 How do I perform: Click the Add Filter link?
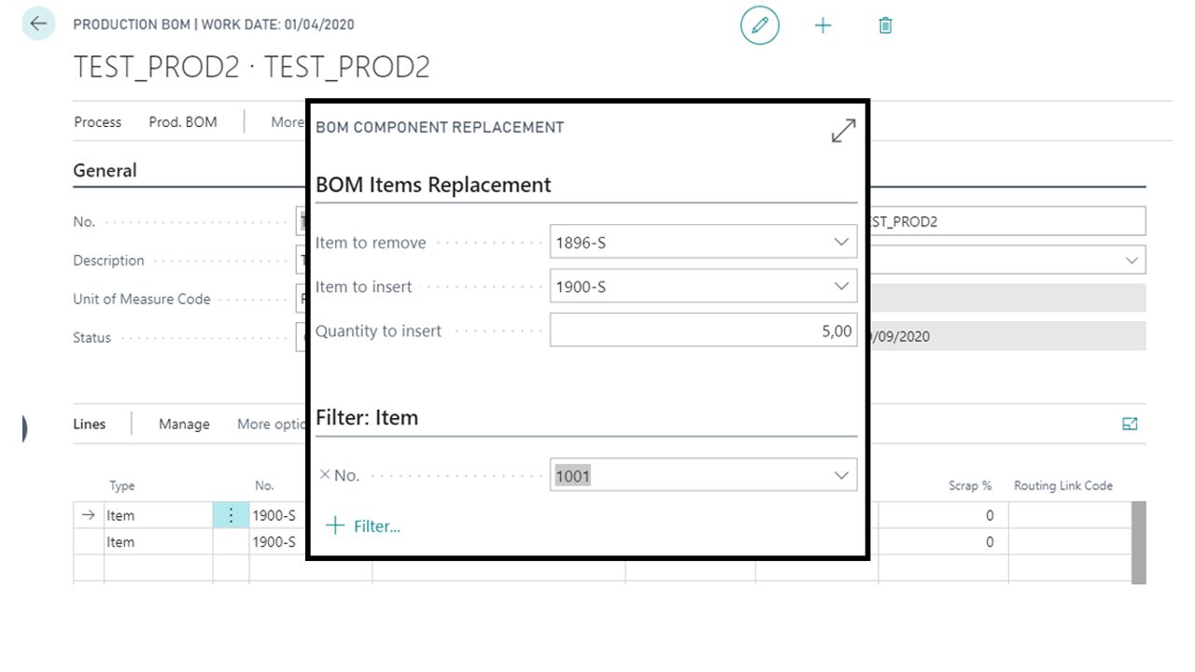(363, 526)
